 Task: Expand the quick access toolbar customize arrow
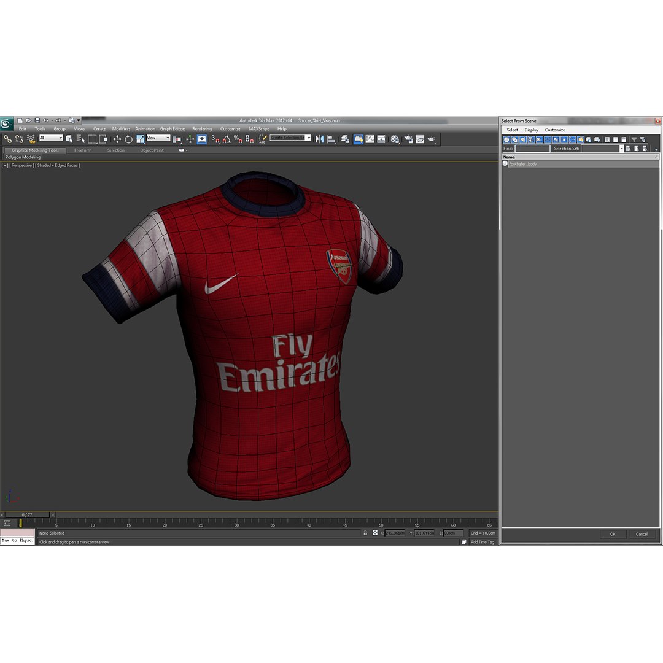[x=78, y=120]
